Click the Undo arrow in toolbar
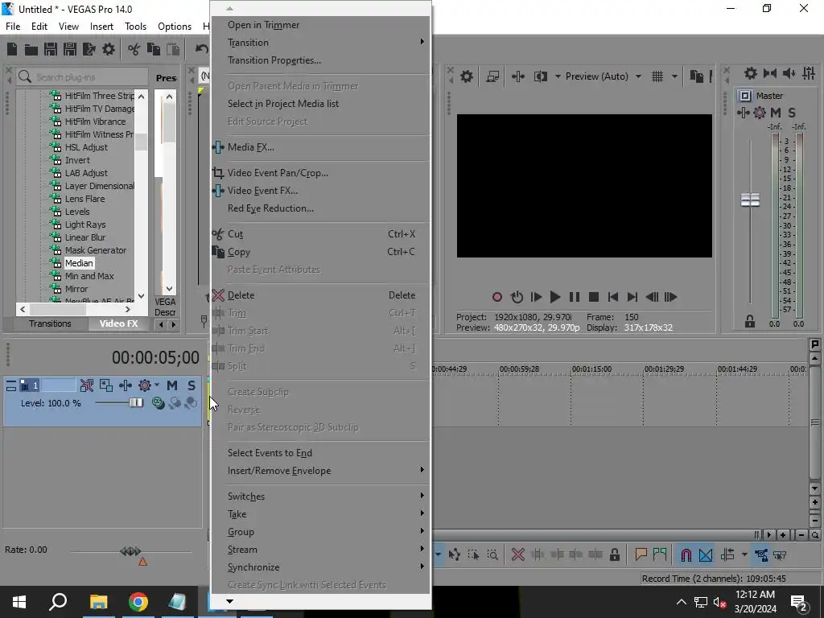This screenshot has width=824, height=618. coord(202,49)
